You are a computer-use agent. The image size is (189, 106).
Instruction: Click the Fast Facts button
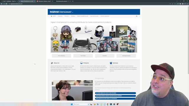point(83,56)
